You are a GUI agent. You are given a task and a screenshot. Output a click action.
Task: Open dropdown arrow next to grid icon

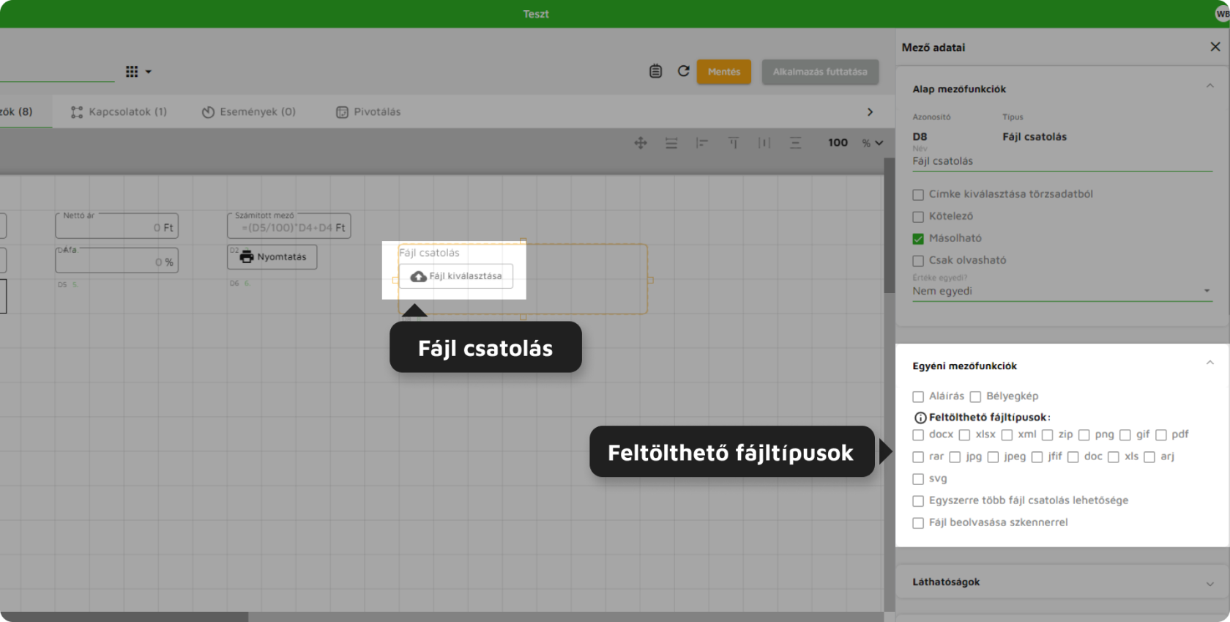(149, 72)
